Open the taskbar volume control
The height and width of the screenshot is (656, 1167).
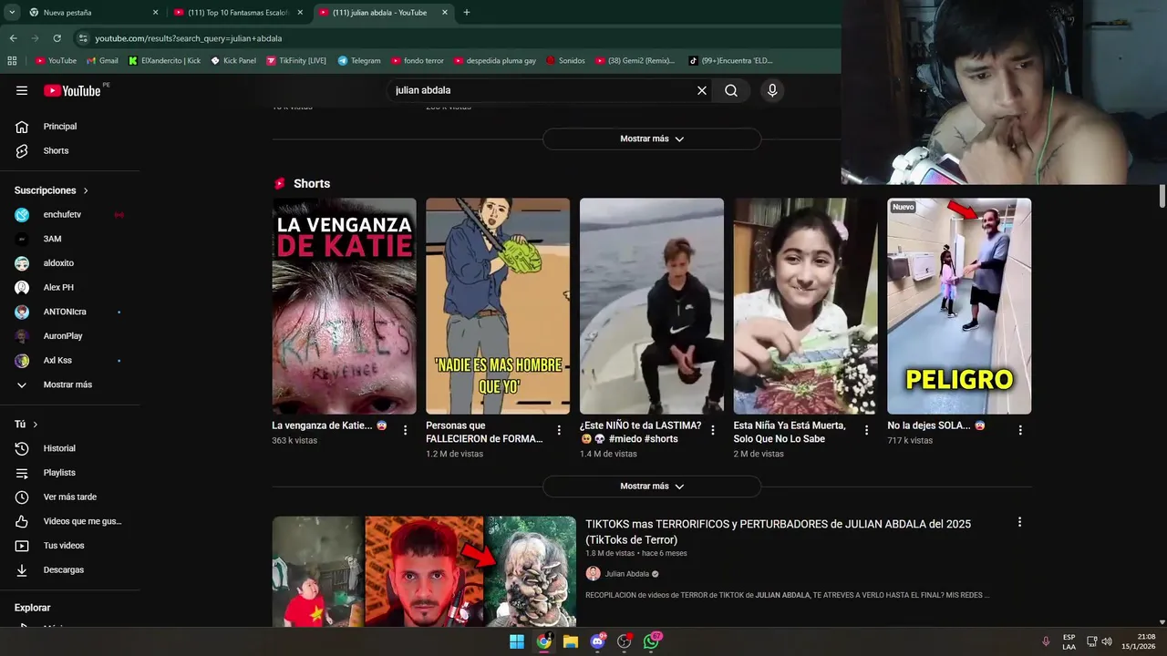click(1107, 641)
